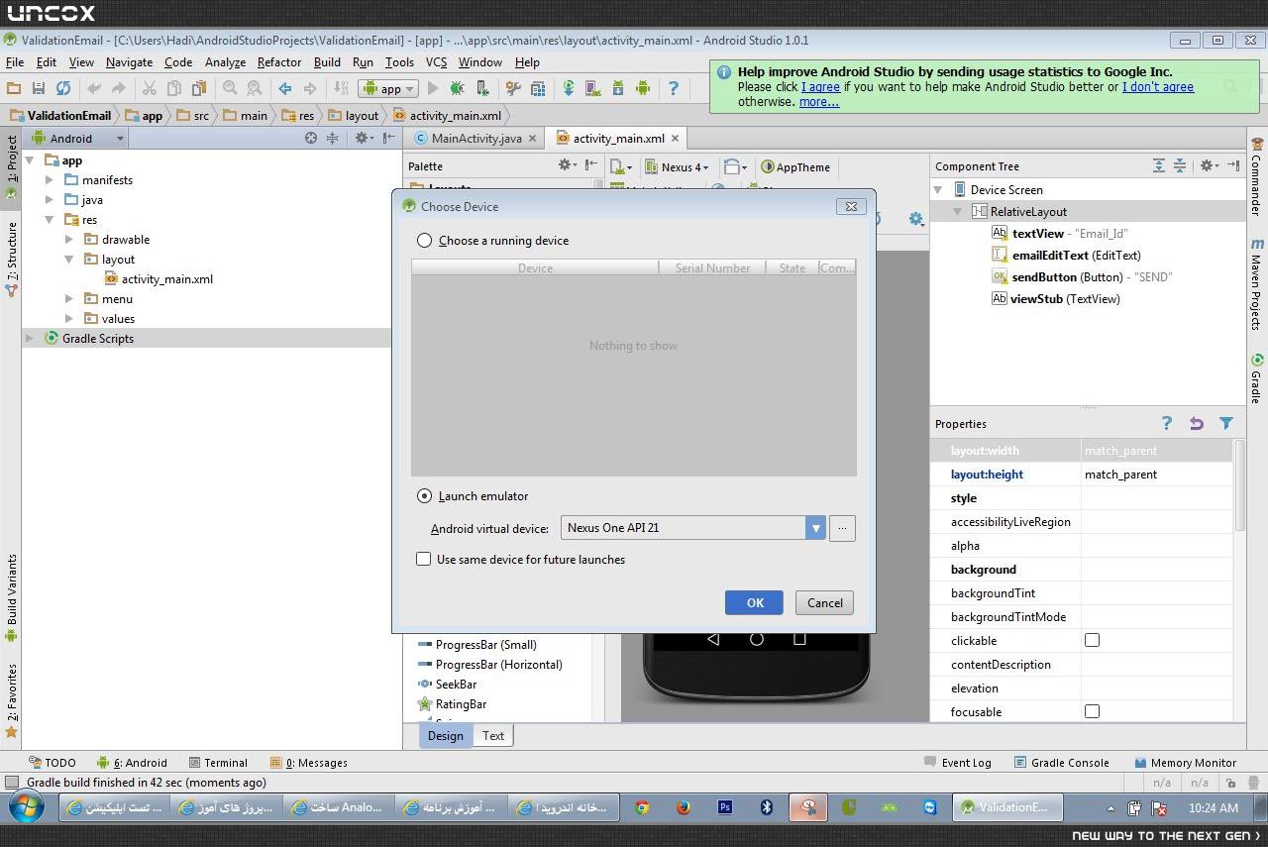Image resolution: width=1268 pixels, height=847 pixels.
Task: Switch to the Text tab of the layout editor
Action: pyautogui.click(x=493, y=735)
